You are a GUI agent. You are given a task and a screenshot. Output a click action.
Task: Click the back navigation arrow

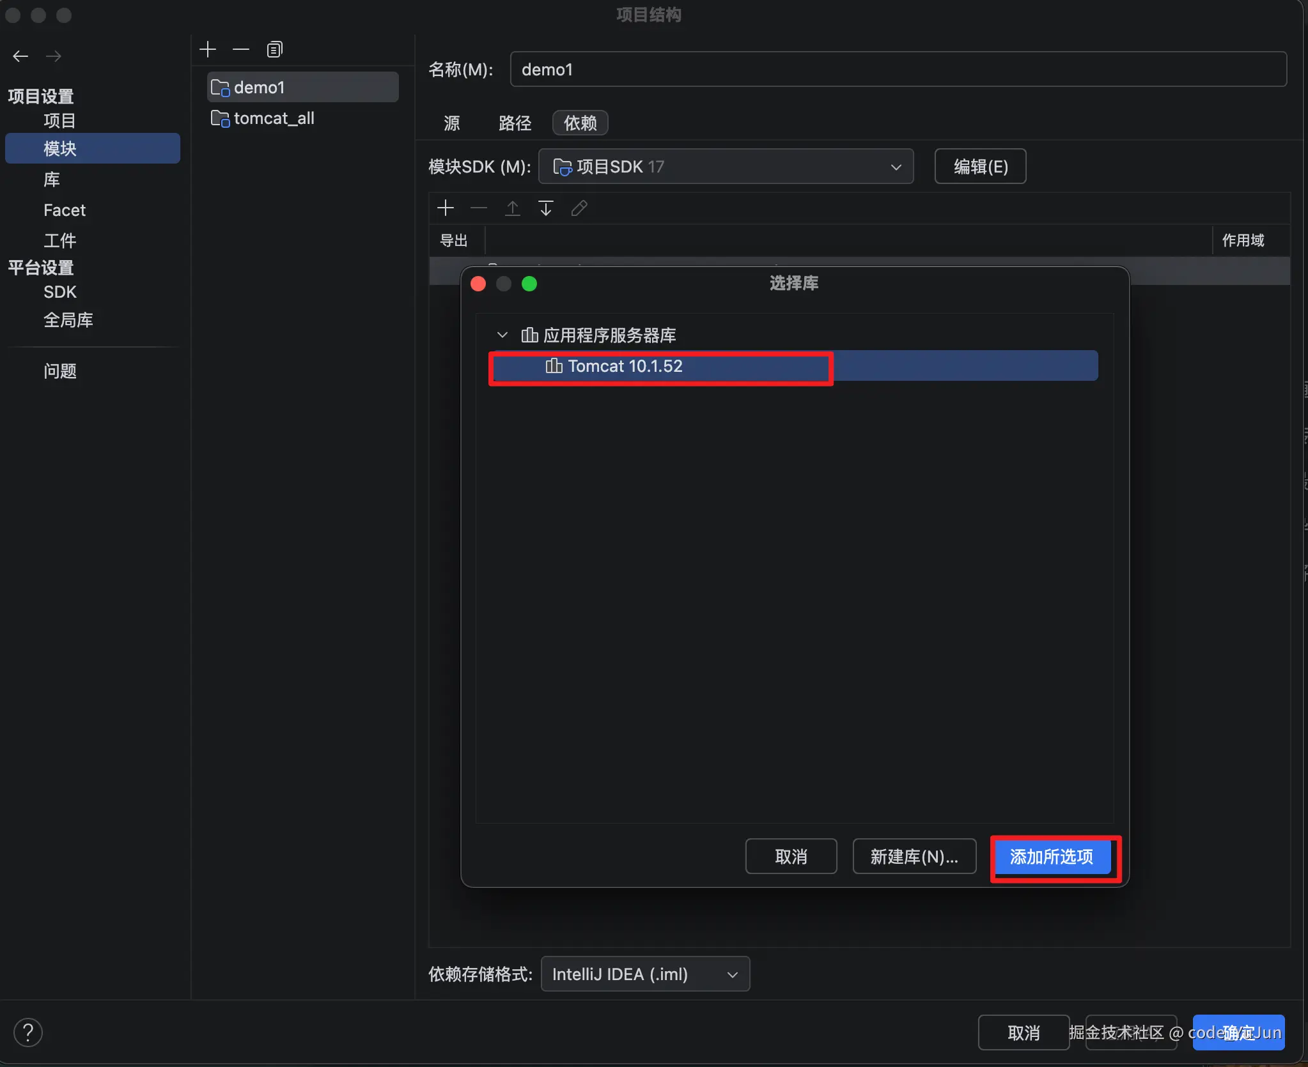[20, 56]
